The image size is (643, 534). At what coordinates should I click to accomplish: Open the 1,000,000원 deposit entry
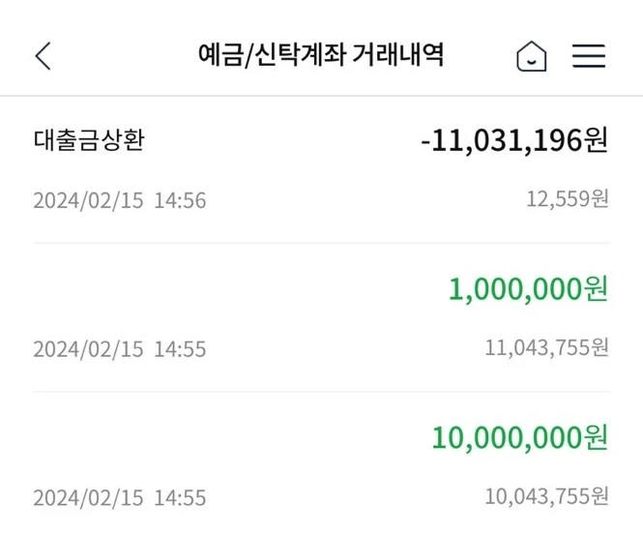tap(321, 317)
